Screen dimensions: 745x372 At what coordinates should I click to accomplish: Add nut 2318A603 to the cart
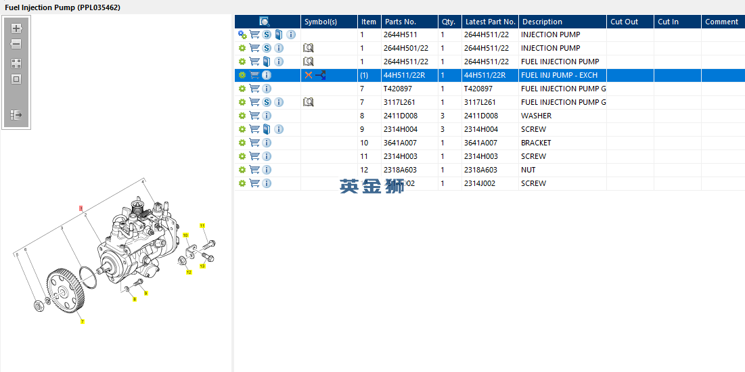coord(254,170)
